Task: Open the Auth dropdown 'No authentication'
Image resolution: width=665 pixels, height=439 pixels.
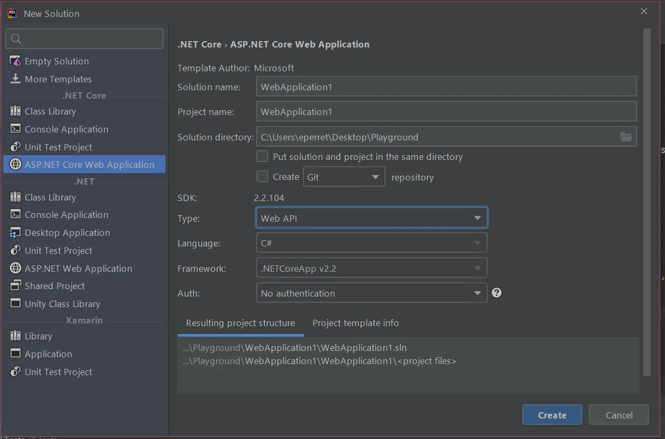Action: click(371, 293)
